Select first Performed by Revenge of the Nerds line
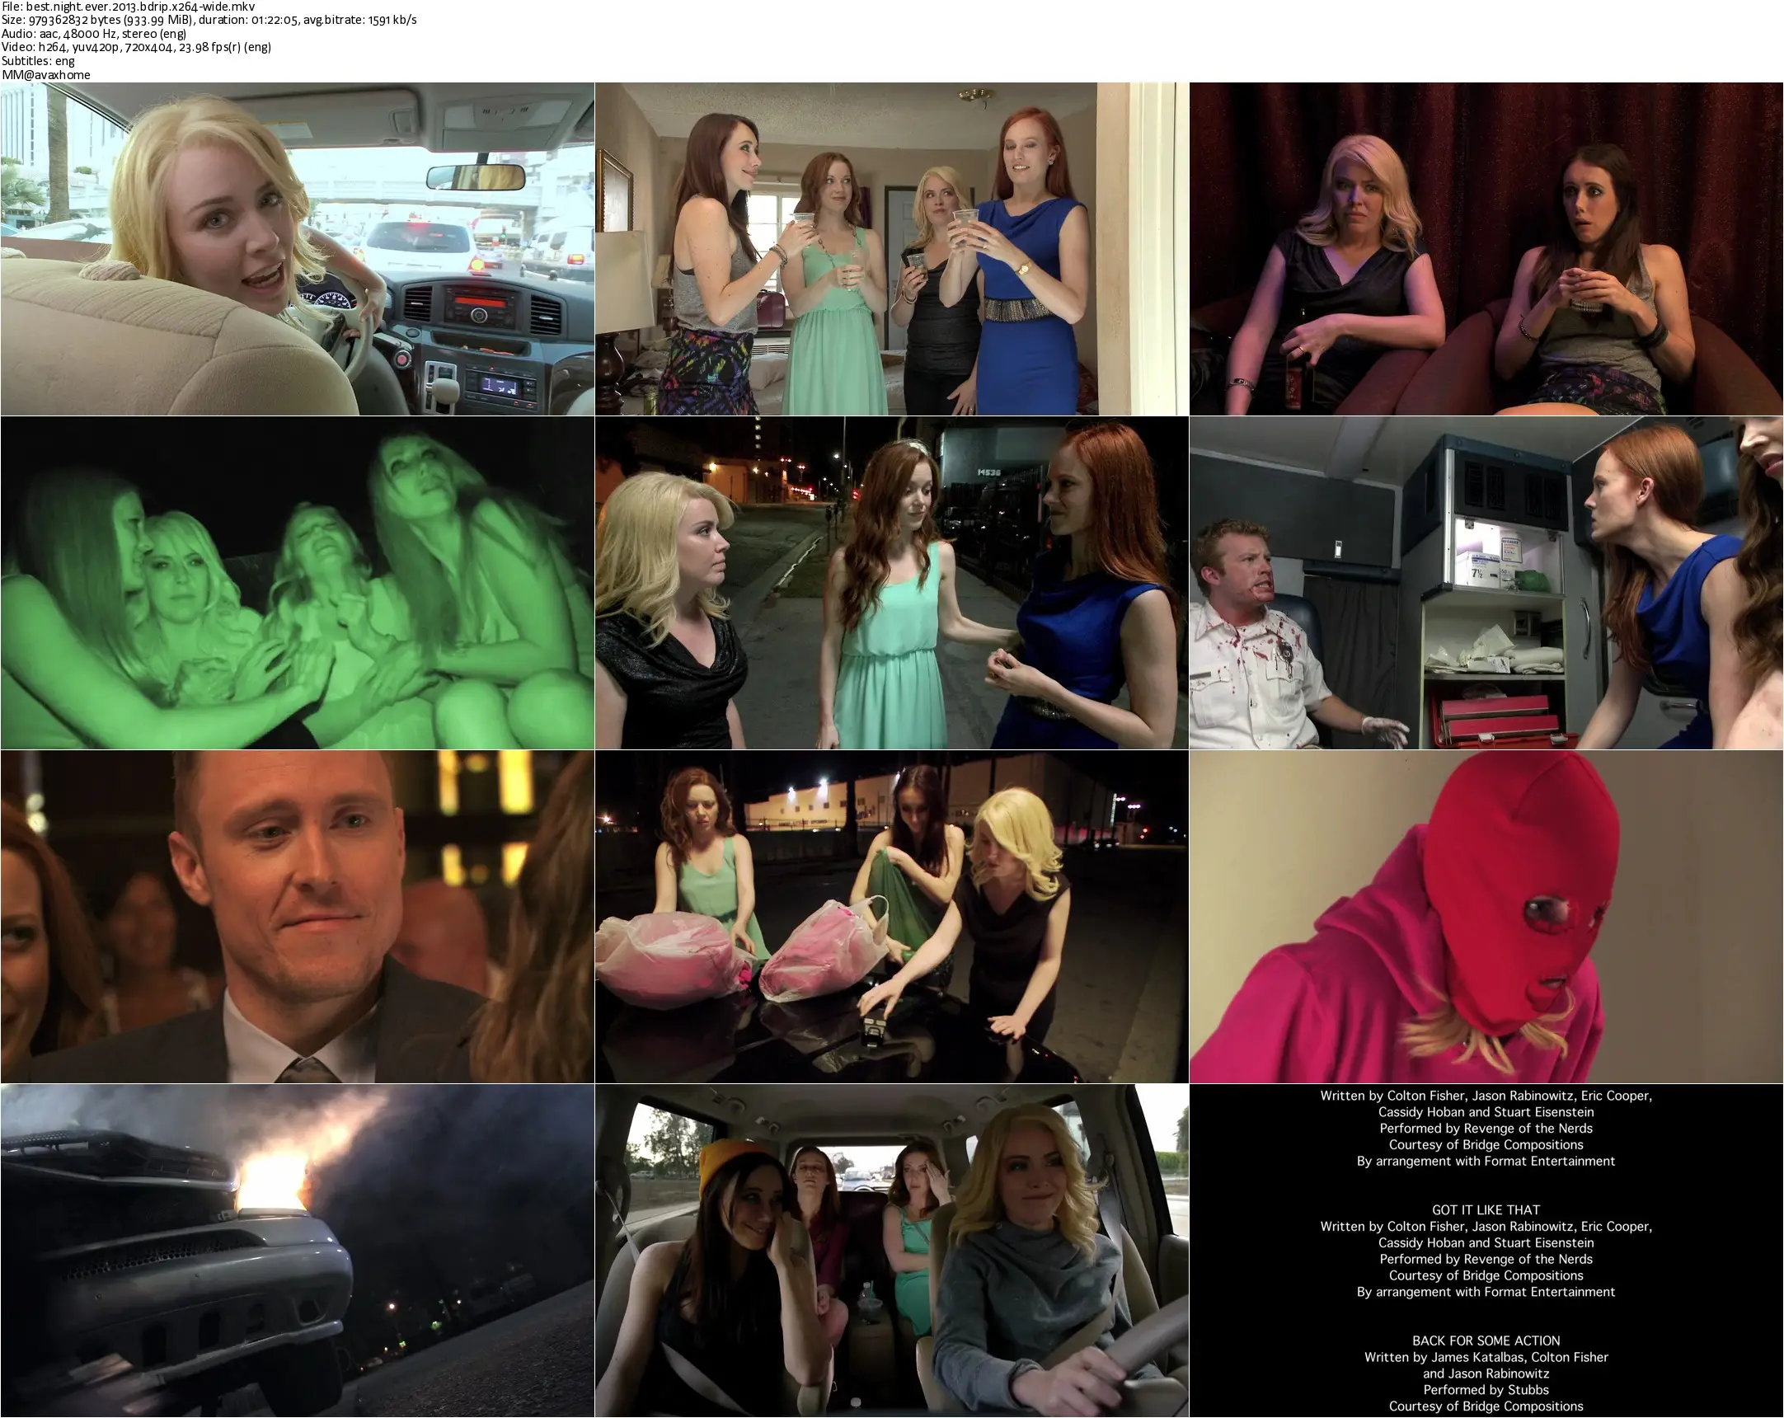This screenshot has height=1418, width=1784. pyautogui.click(x=1486, y=1129)
